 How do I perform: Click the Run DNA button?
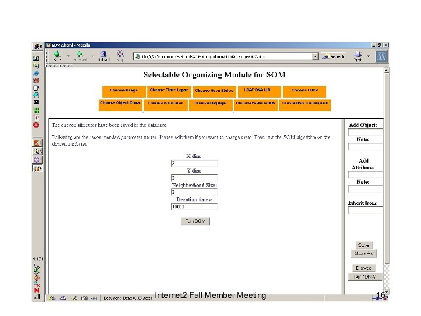[365, 277]
